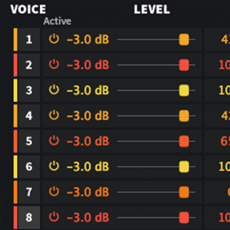
Task: Click the orange color strip of voice 7
Action: tap(16, 192)
